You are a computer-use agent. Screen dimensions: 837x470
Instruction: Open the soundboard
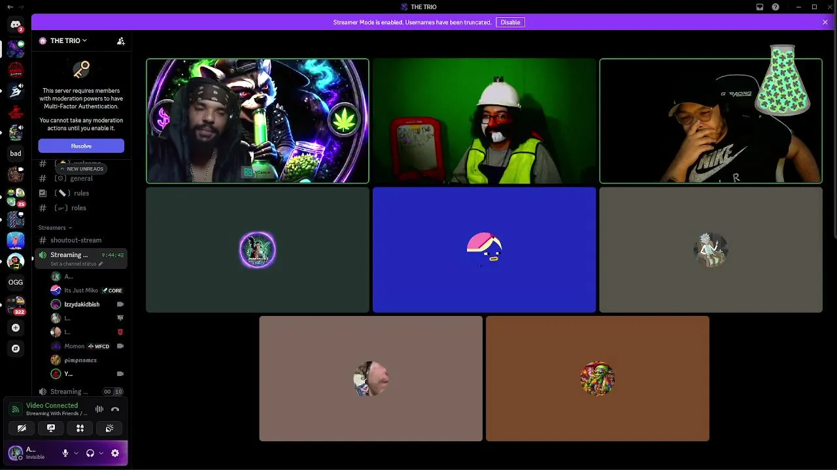click(109, 428)
